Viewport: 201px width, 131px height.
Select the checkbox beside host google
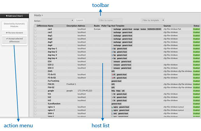pos(35,90)
